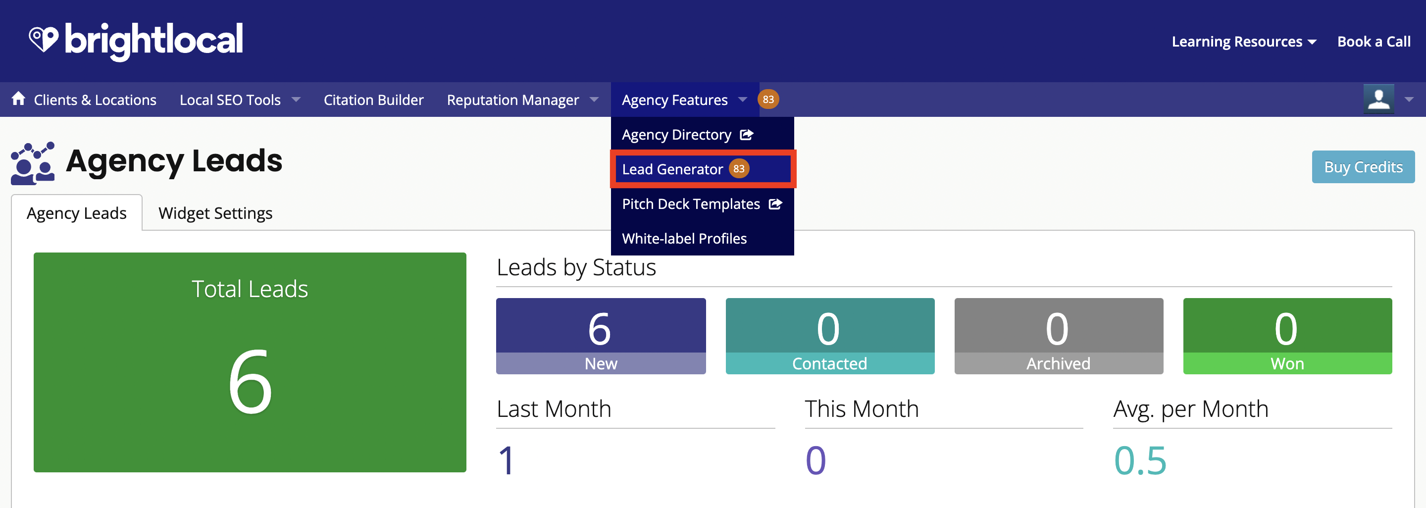Click the Total Leads green card
This screenshot has width=1426, height=508.
[x=250, y=362]
